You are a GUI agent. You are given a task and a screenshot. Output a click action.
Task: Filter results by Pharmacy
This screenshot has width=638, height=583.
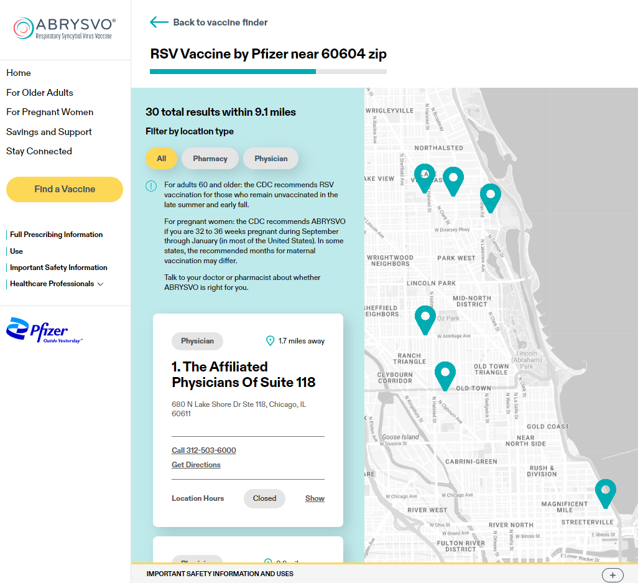[x=210, y=159]
